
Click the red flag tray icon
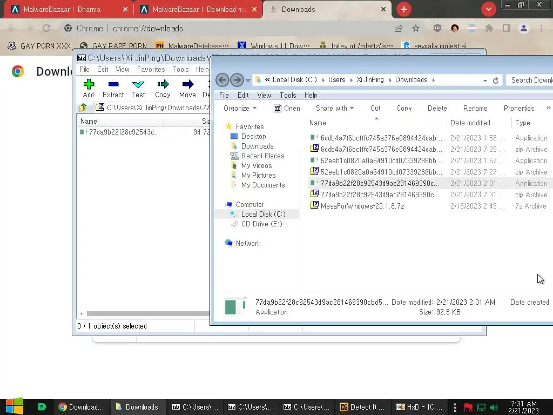(x=468, y=407)
